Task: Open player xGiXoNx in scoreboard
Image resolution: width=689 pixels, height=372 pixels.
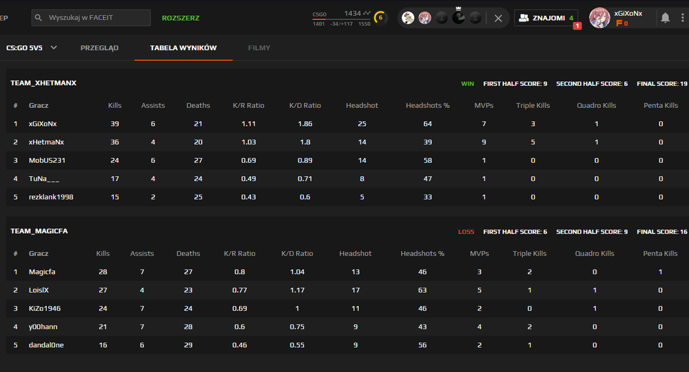Action: tap(43, 124)
